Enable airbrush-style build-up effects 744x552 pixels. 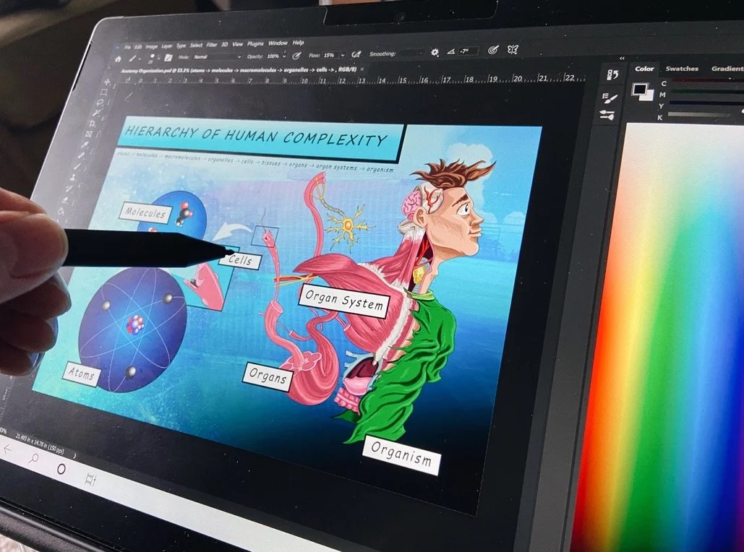click(x=356, y=54)
